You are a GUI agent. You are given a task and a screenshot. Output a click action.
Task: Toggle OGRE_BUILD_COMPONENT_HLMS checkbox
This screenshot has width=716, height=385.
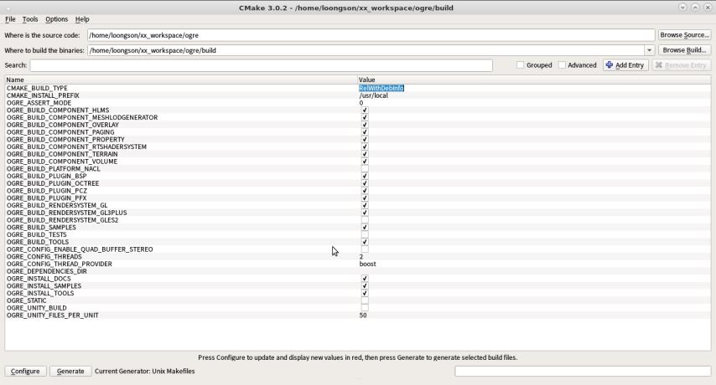pos(365,110)
